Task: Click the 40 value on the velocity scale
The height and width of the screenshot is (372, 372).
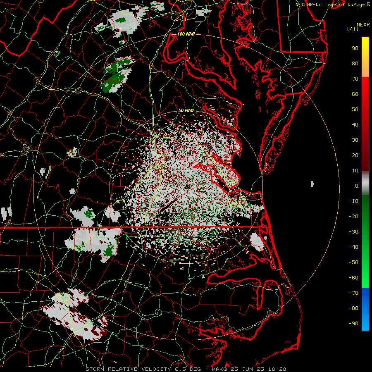Action: click(355, 125)
